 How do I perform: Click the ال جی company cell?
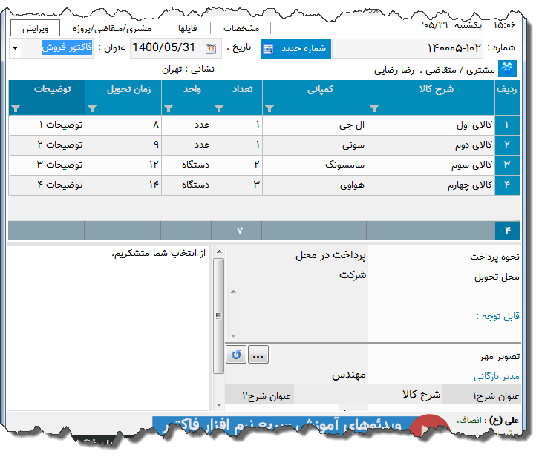click(x=315, y=125)
